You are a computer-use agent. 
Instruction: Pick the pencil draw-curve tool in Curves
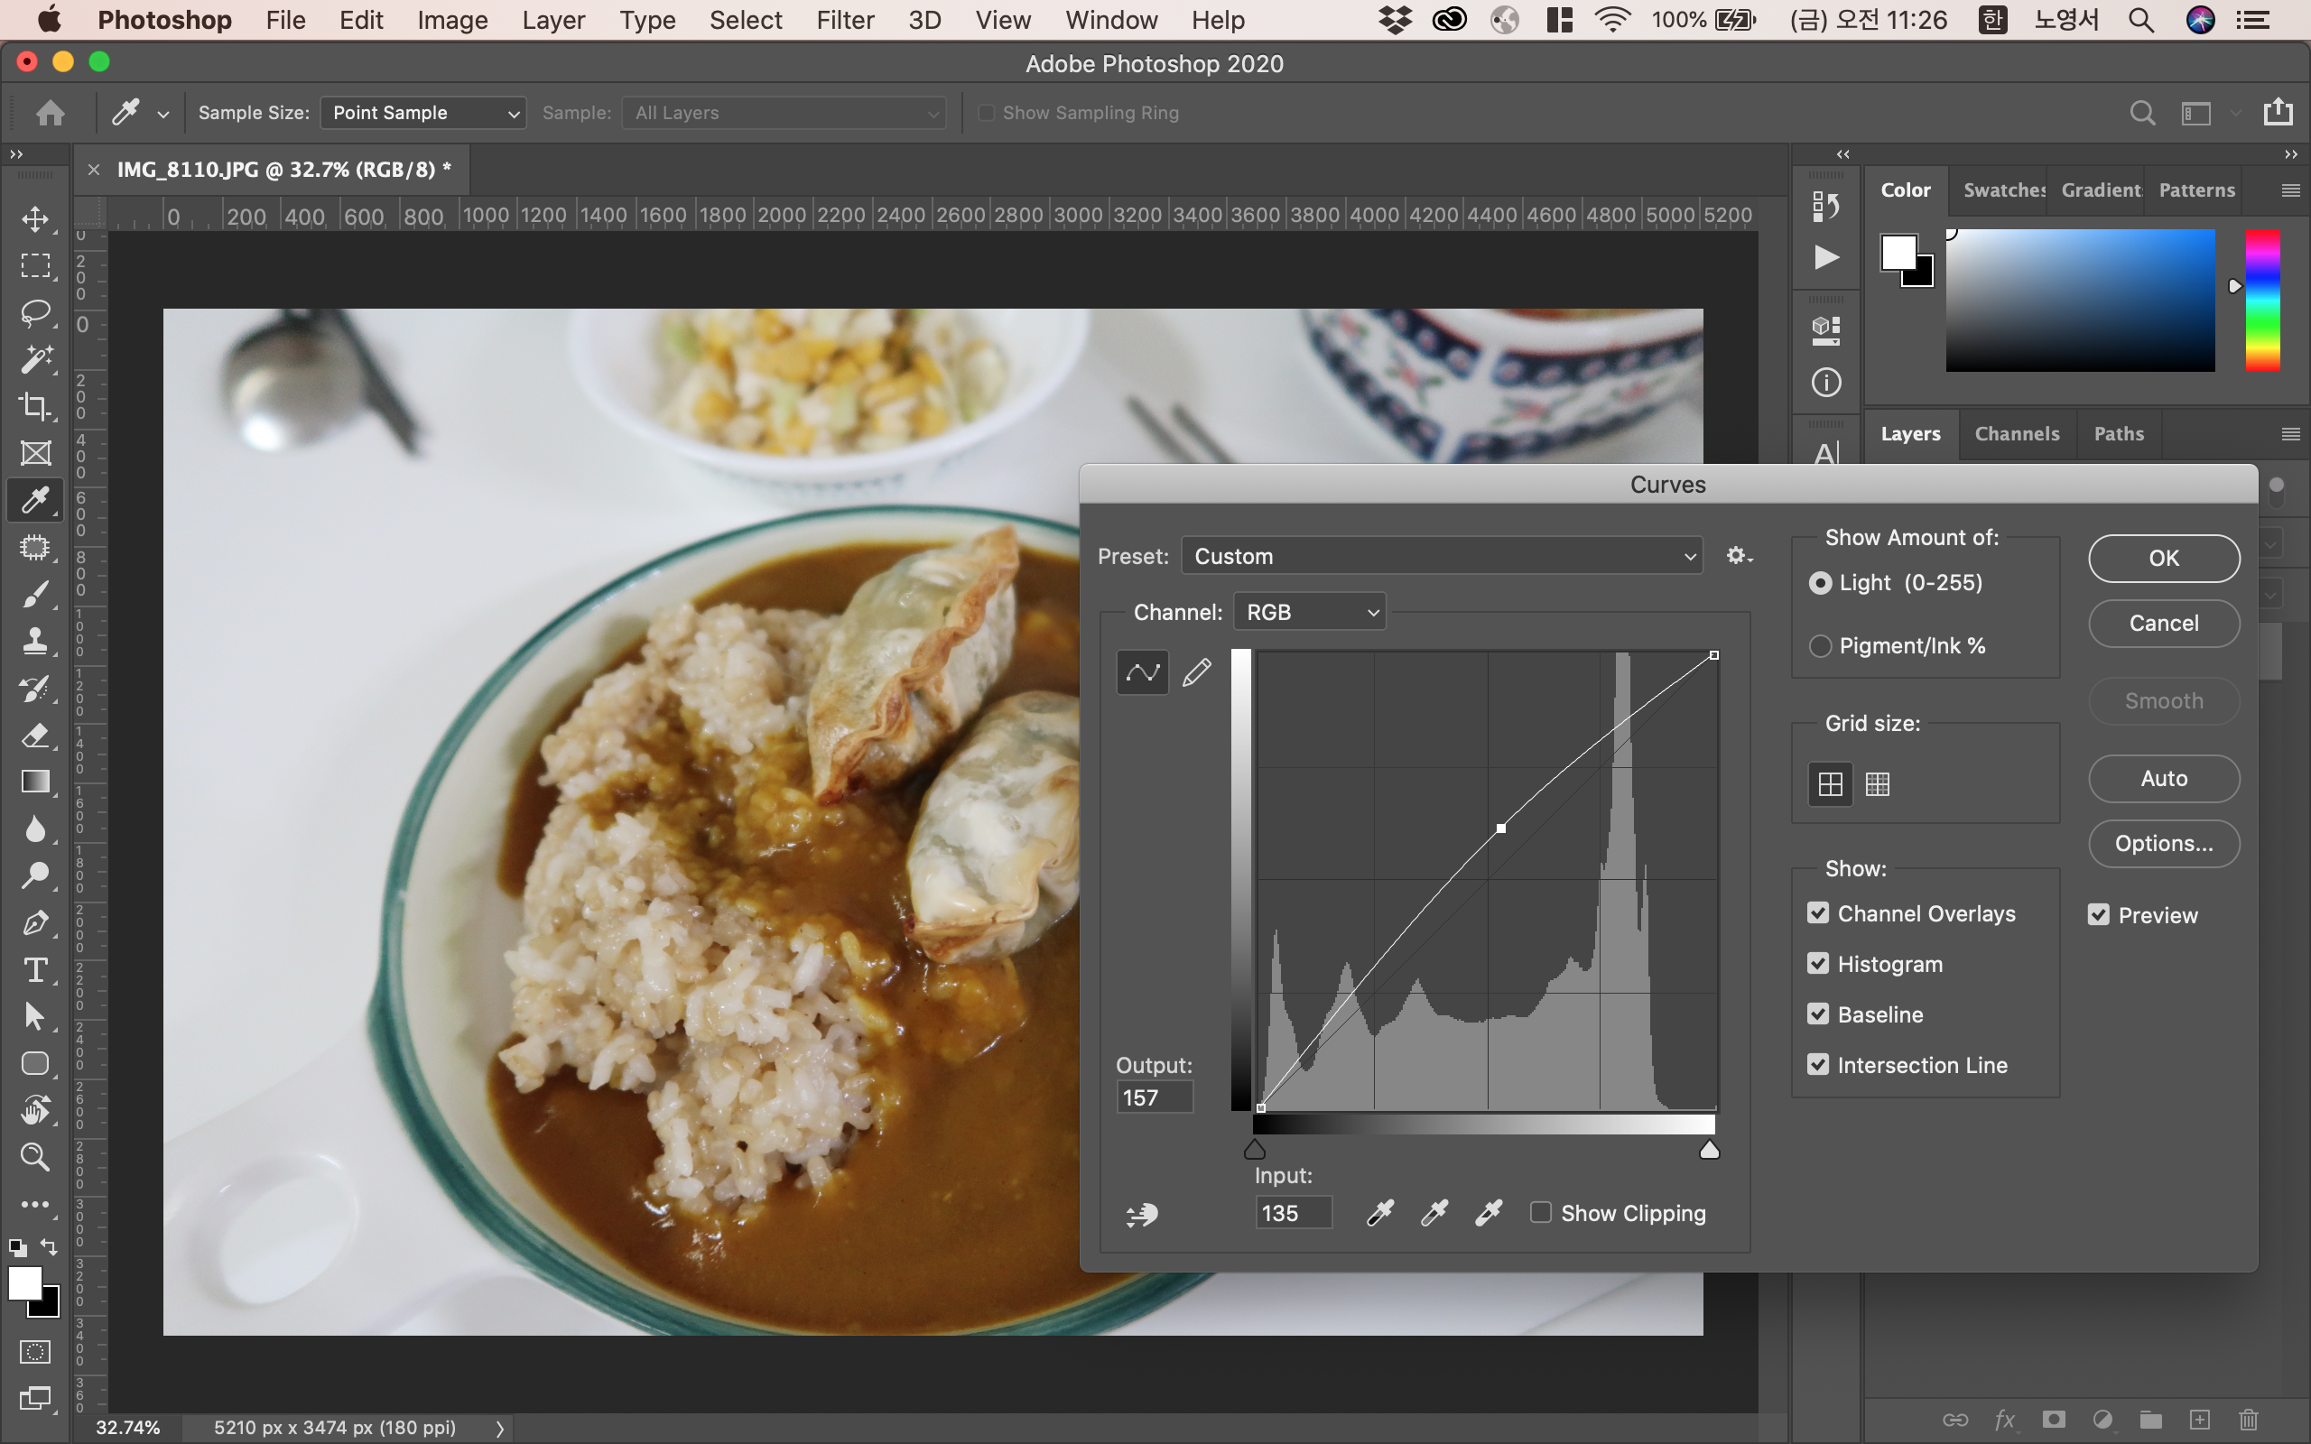[x=1196, y=672]
